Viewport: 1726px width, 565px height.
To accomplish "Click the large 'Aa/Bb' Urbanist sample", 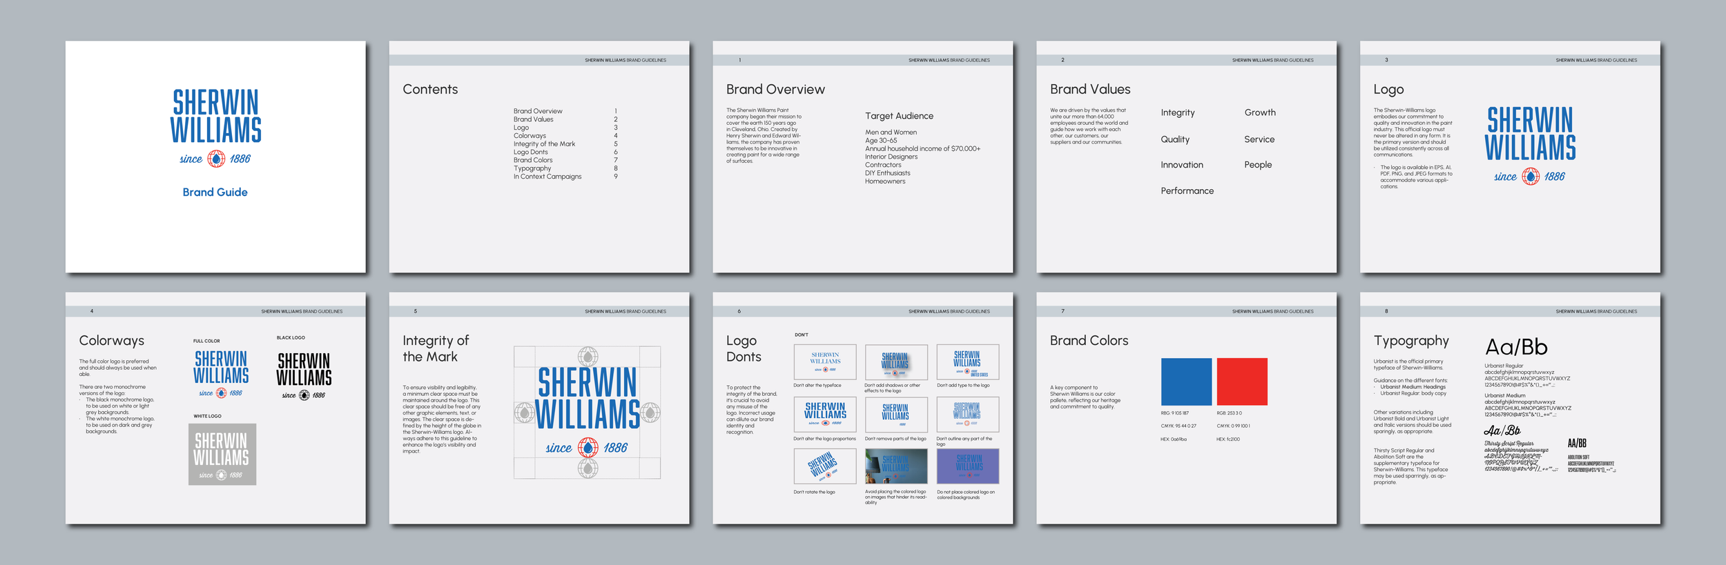I will 1516,347.
